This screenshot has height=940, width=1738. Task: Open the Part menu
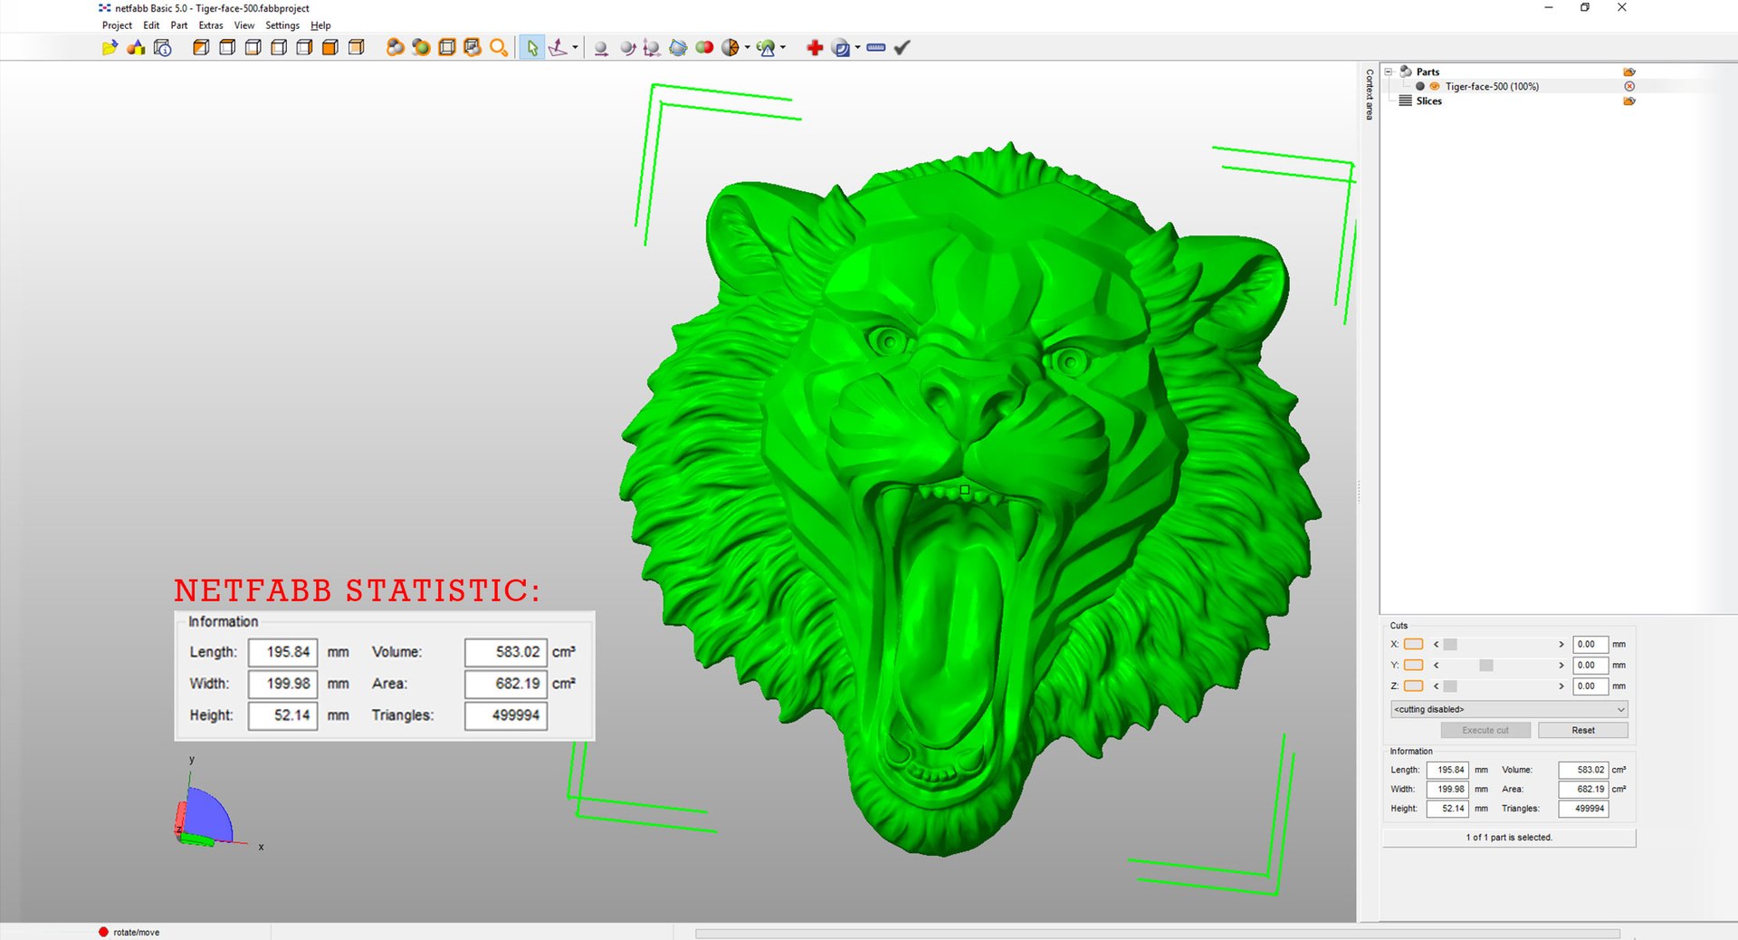tap(179, 25)
